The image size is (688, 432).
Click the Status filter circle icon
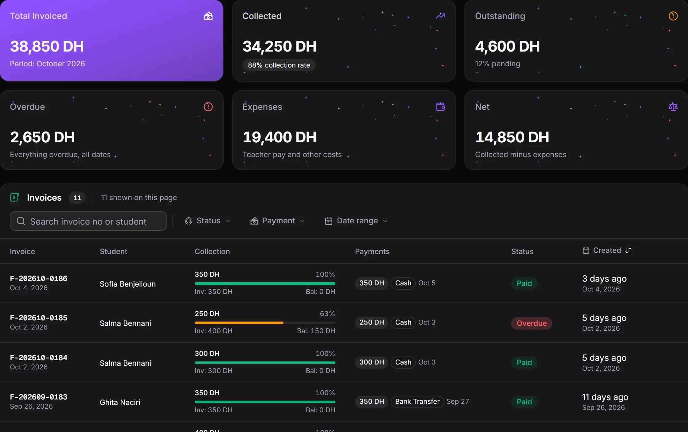[x=189, y=221]
